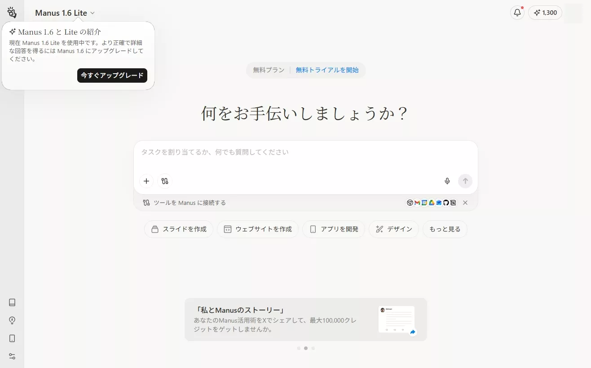The height and width of the screenshot is (368, 591).
Task: Select the GitHub connector icon
Action: click(446, 203)
